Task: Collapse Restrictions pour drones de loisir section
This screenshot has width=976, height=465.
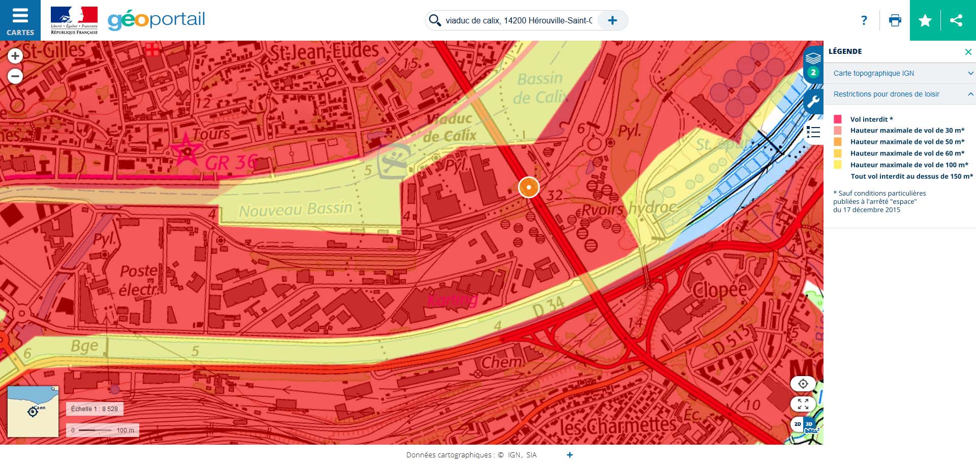Action: pos(899,94)
